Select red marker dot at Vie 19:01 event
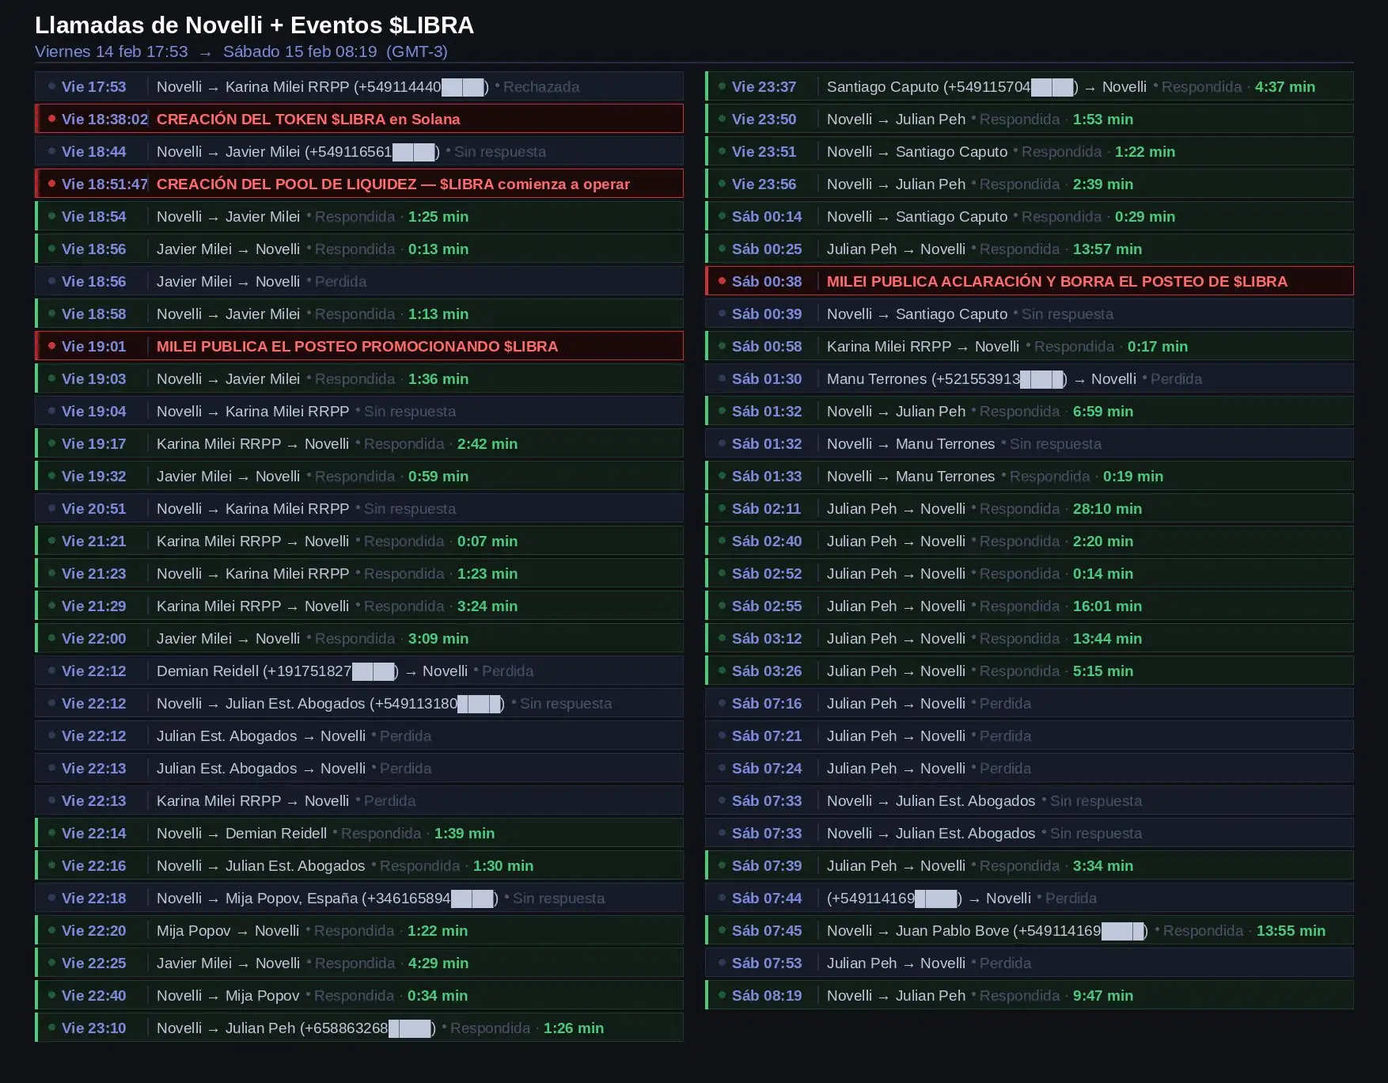Image resolution: width=1388 pixels, height=1083 pixels. pyautogui.click(x=51, y=346)
